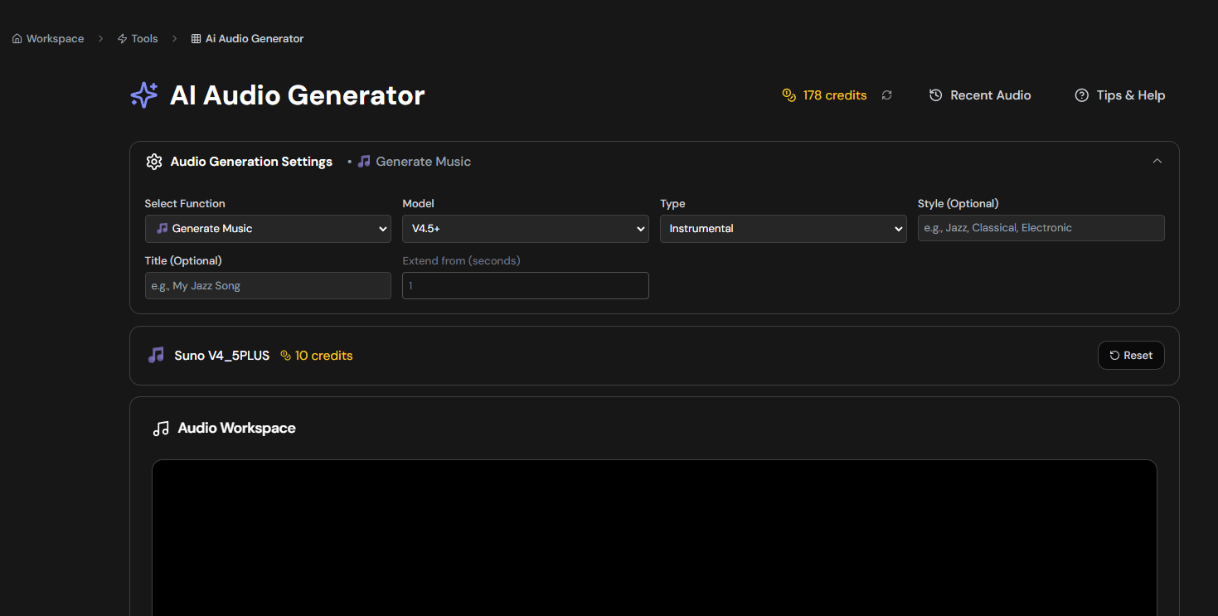Click the sparkle icon next to page title
Image resolution: width=1218 pixels, height=616 pixels.
tap(144, 95)
